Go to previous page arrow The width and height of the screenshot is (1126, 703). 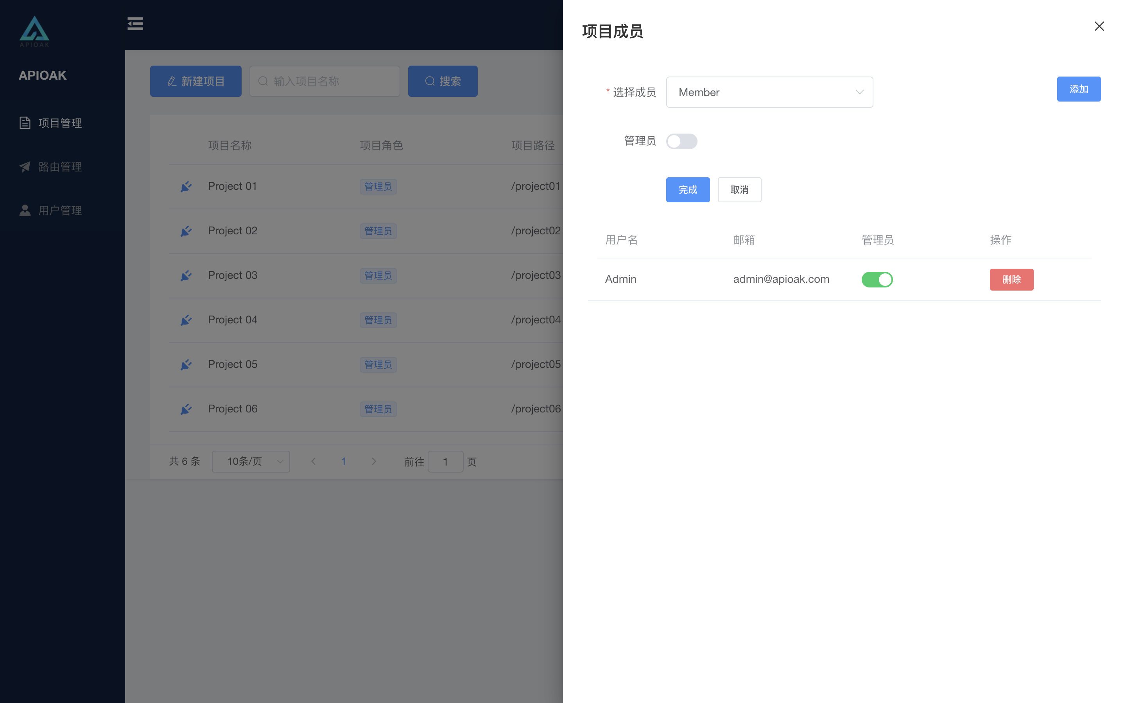pyautogui.click(x=313, y=461)
